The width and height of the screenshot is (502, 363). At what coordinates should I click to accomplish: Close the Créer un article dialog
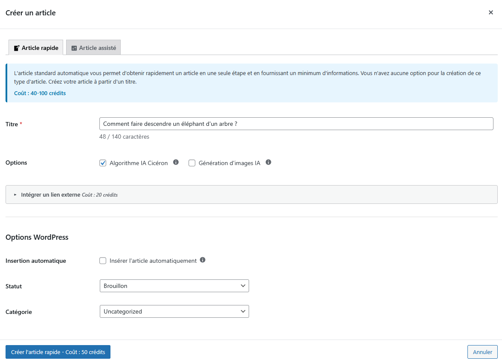pos(491,12)
